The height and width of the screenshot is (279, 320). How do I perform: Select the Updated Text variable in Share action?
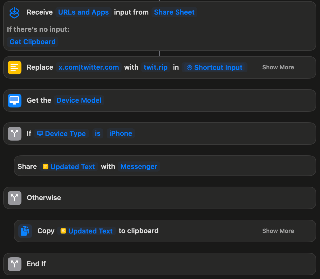[x=69, y=166]
